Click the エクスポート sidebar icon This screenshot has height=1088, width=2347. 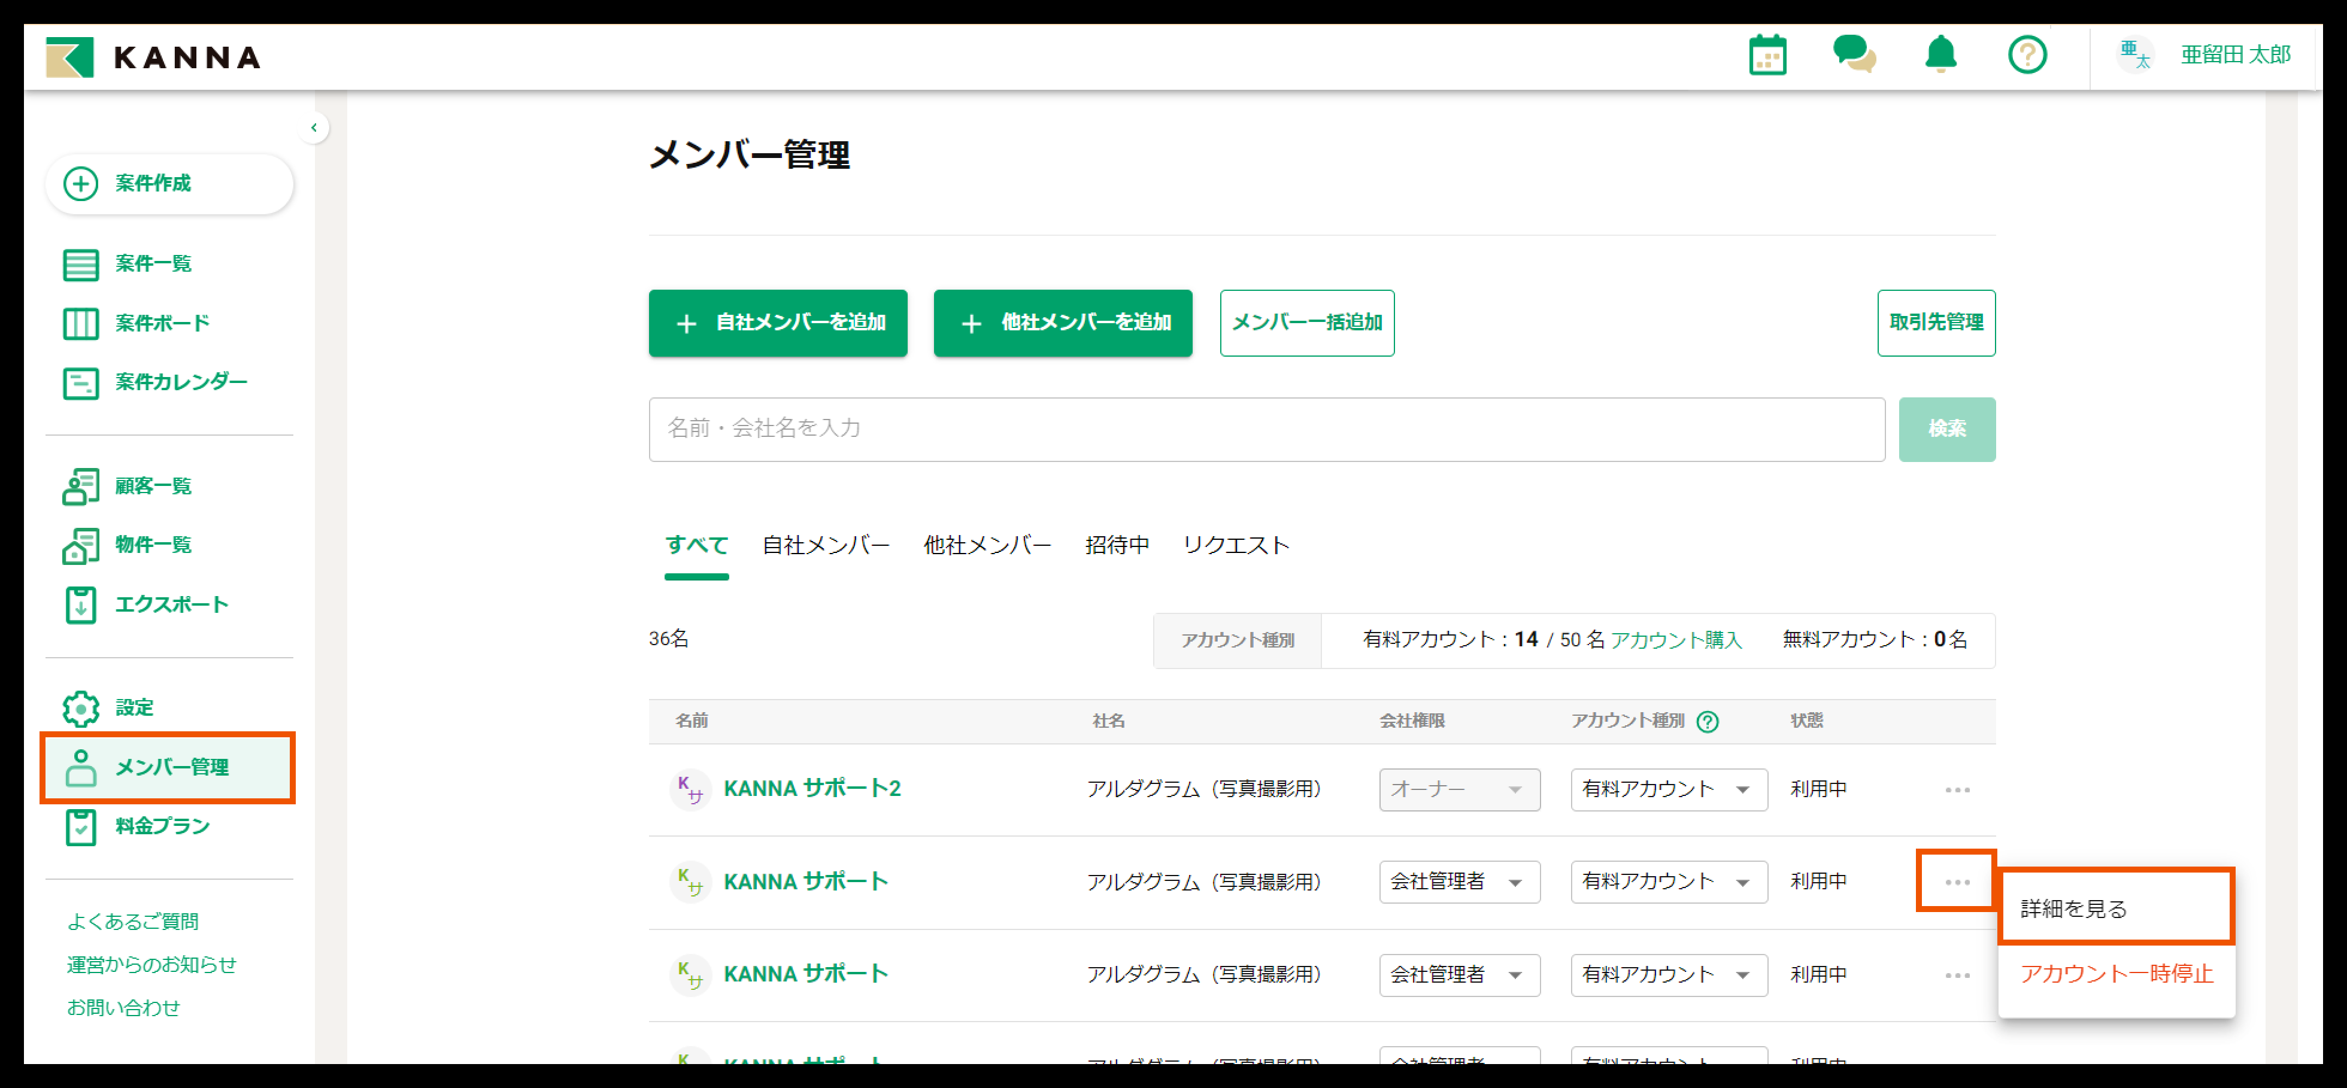(x=80, y=604)
